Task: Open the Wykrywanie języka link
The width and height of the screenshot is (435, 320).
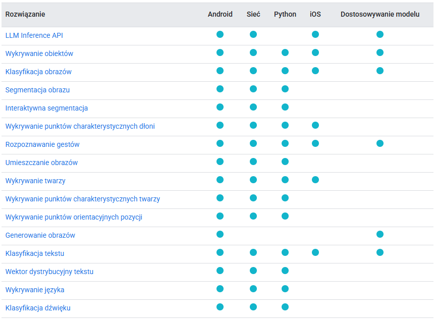Action: pos(35,290)
